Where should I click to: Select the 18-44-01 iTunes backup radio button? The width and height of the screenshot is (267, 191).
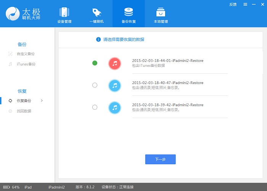pyautogui.click(x=95, y=63)
